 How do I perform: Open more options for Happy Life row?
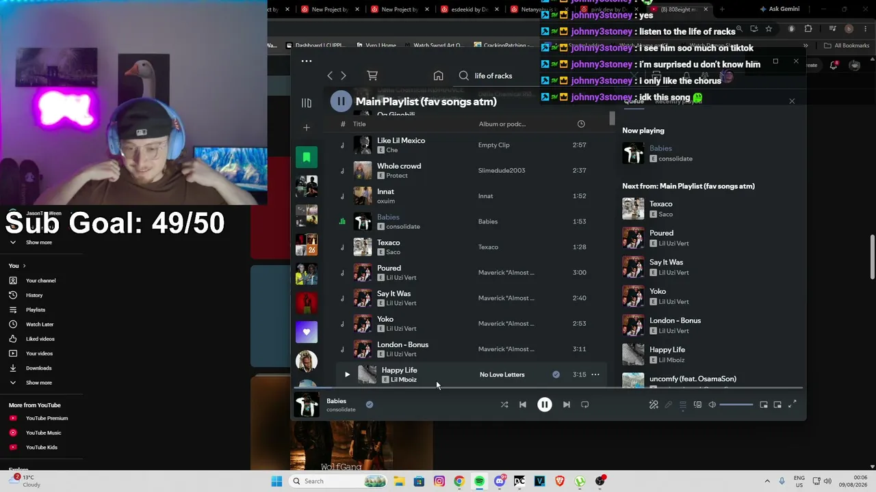coord(595,374)
